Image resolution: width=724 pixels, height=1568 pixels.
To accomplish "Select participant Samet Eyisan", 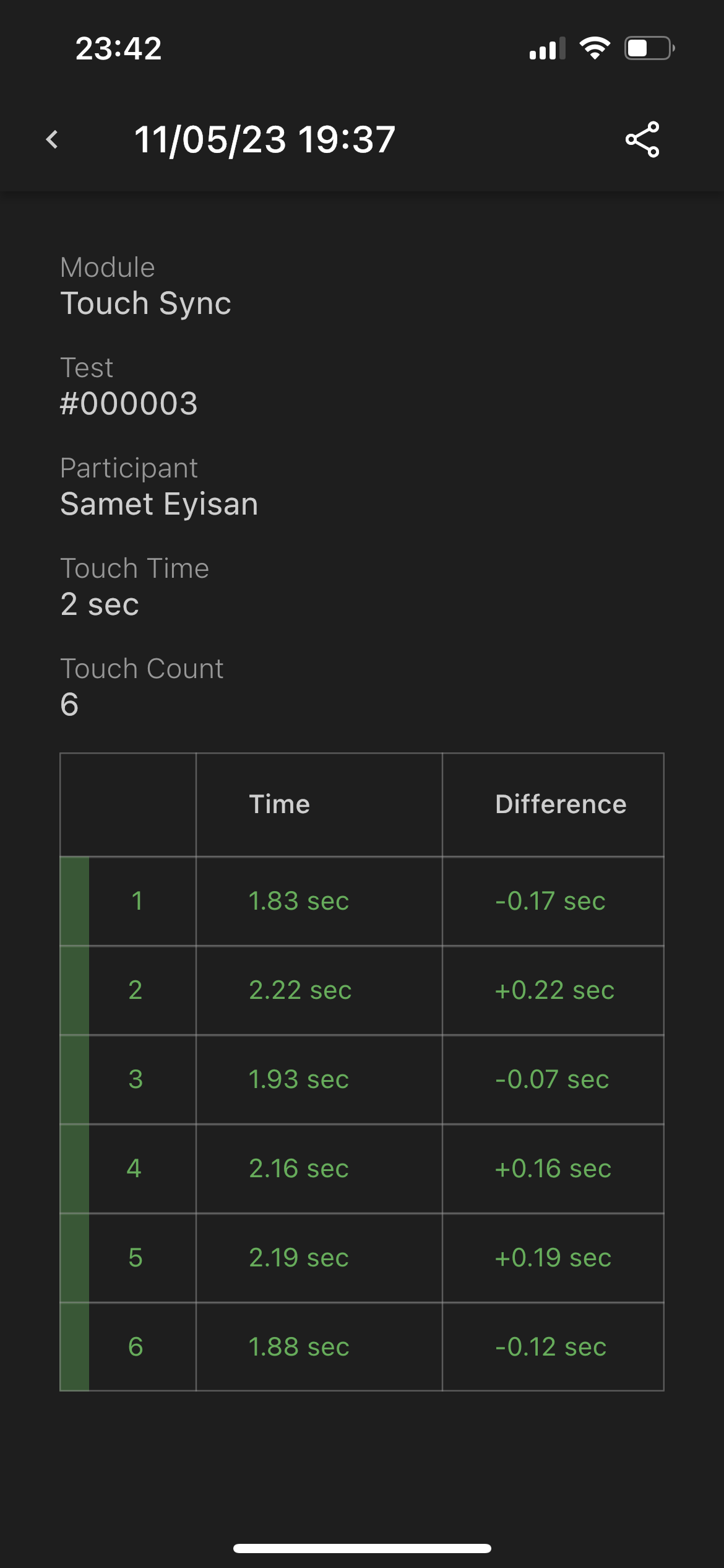I will click(x=159, y=503).
